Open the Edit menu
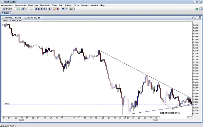The image size is (203, 127). click(61, 5)
